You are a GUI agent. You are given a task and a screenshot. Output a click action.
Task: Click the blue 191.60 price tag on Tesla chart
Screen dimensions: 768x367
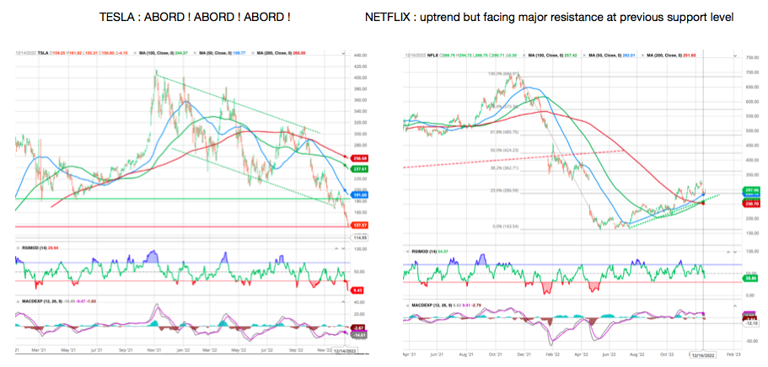coord(359,194)
